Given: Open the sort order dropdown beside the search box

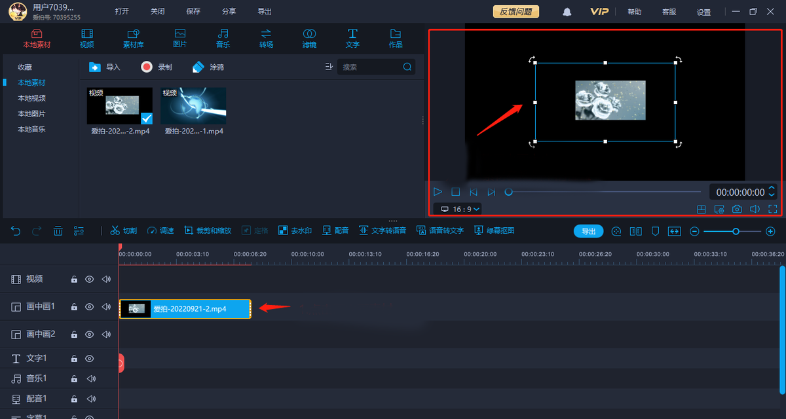Looking at the screenshot, I should pos(329,67).
